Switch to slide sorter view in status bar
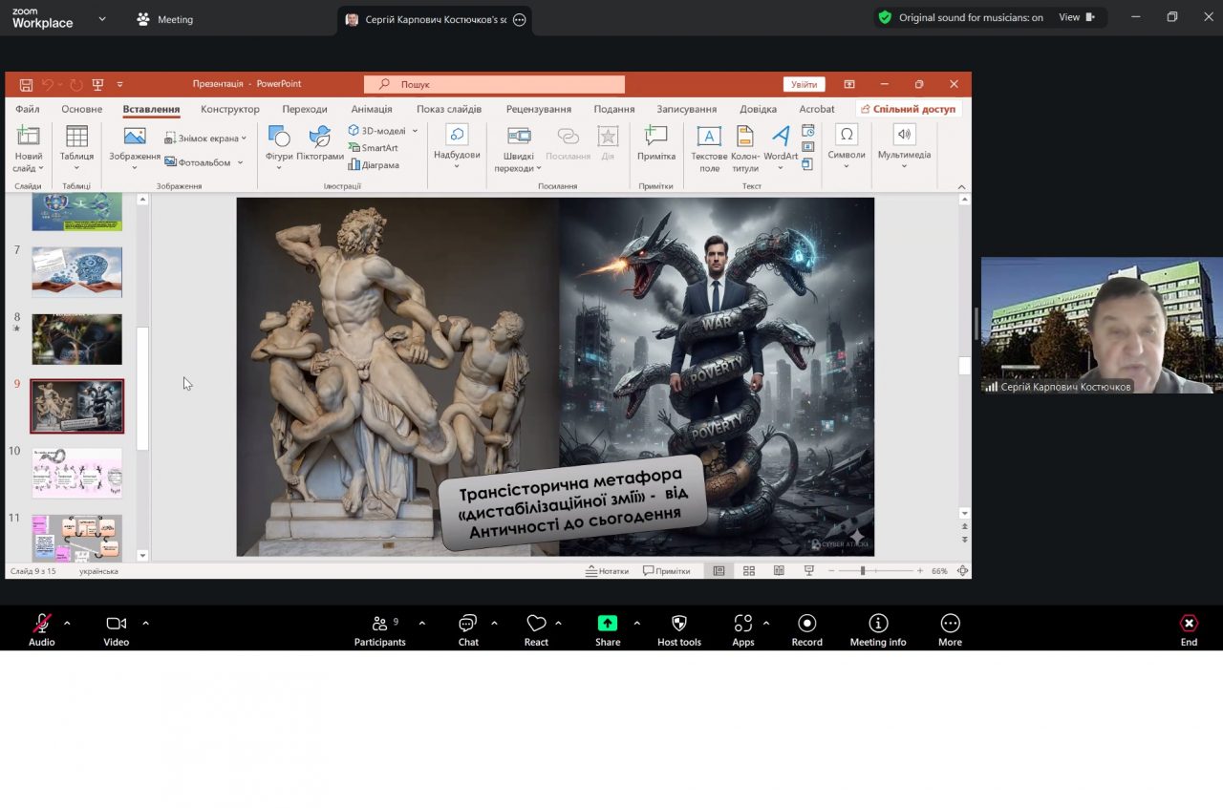Screen dimensions: 1223x808 point(749,571)
